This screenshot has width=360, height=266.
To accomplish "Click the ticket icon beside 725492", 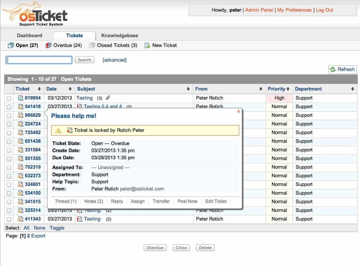I will tap(20, 133).
